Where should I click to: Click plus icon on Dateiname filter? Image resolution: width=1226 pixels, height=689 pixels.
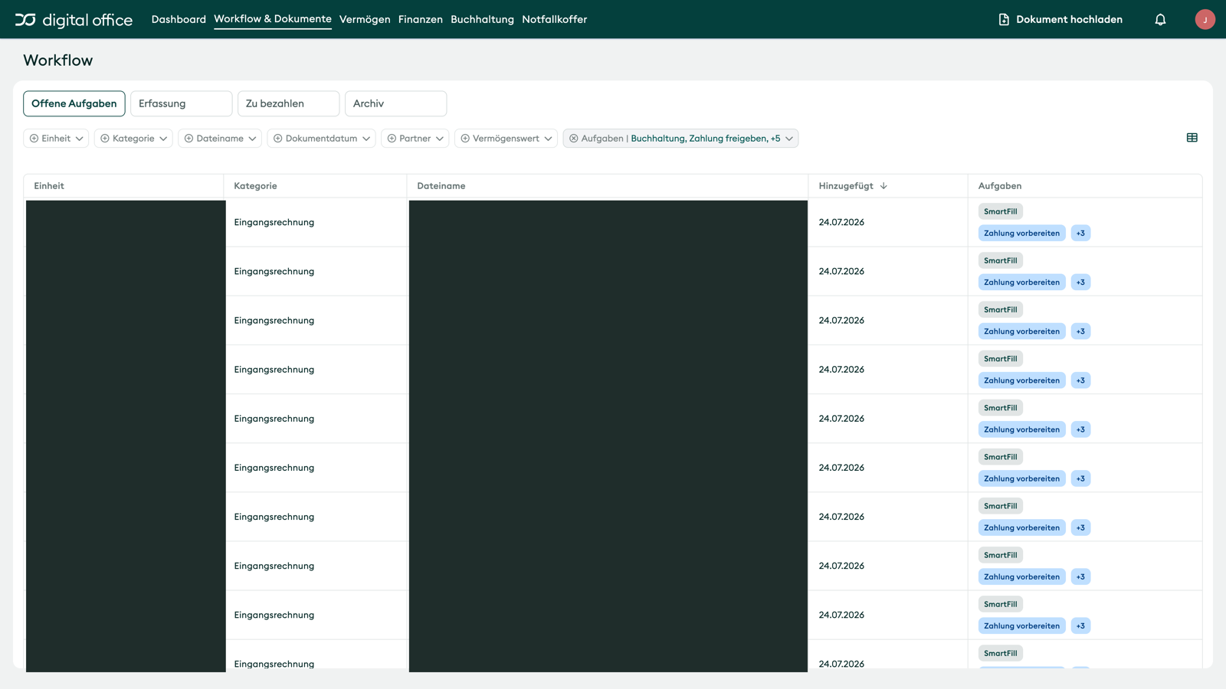[188, 139]
